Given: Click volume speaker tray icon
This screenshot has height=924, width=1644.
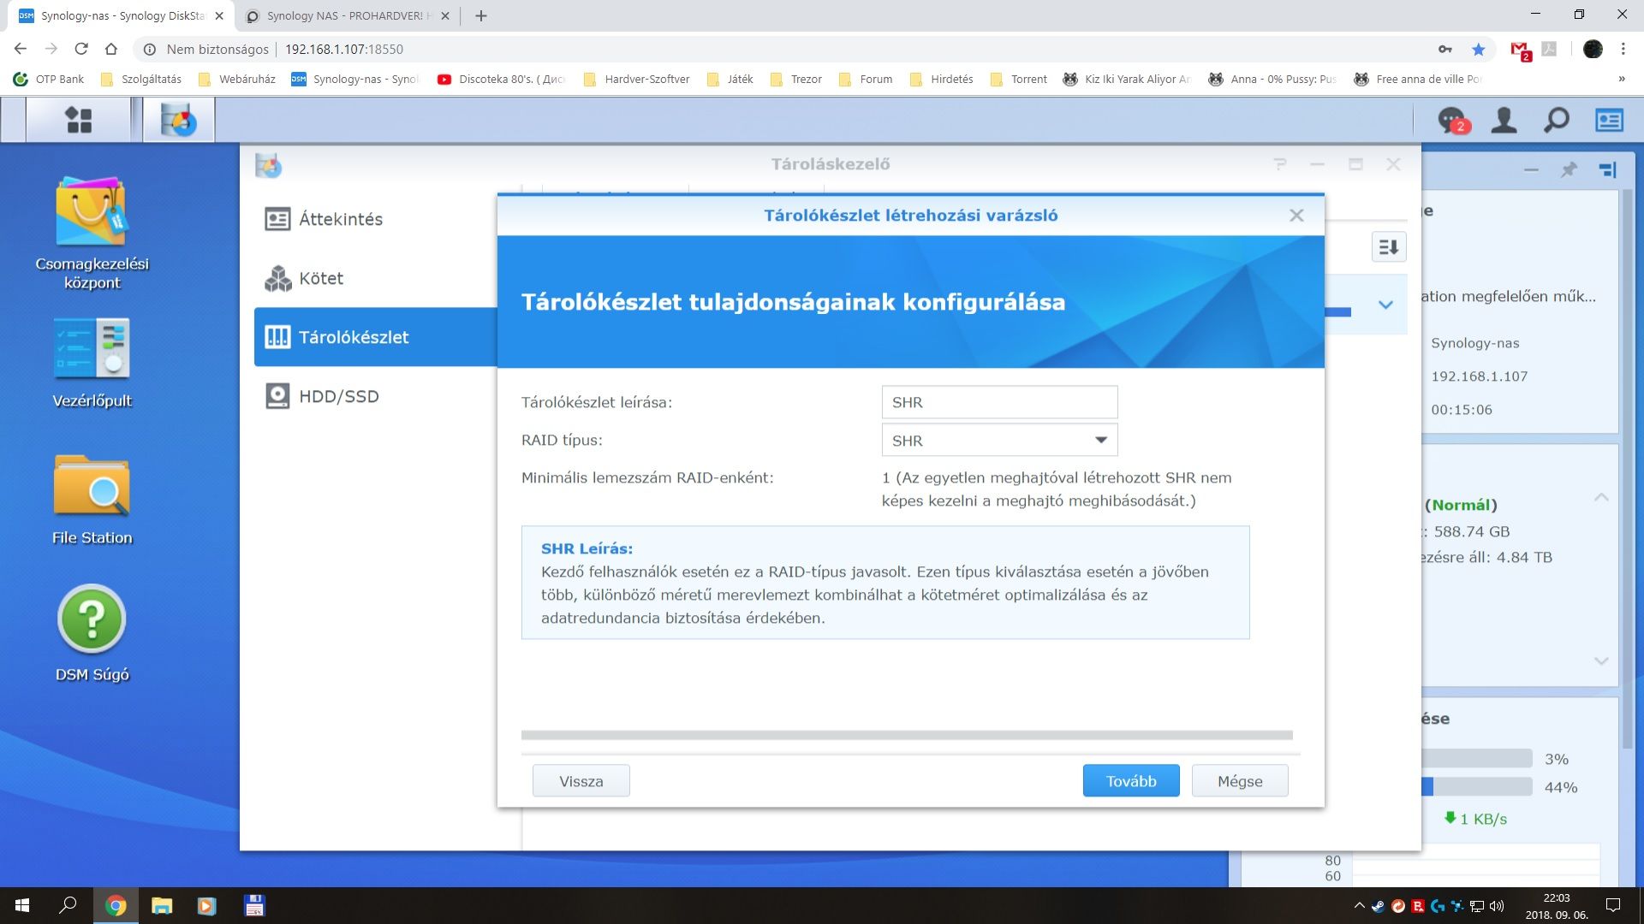Looking at the screenshot, I should click(x=1497, y=905).
